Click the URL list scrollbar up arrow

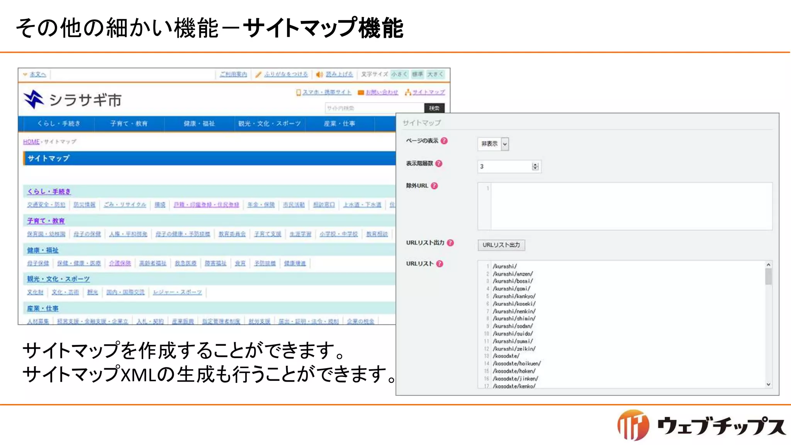click(x=769, y=265)
